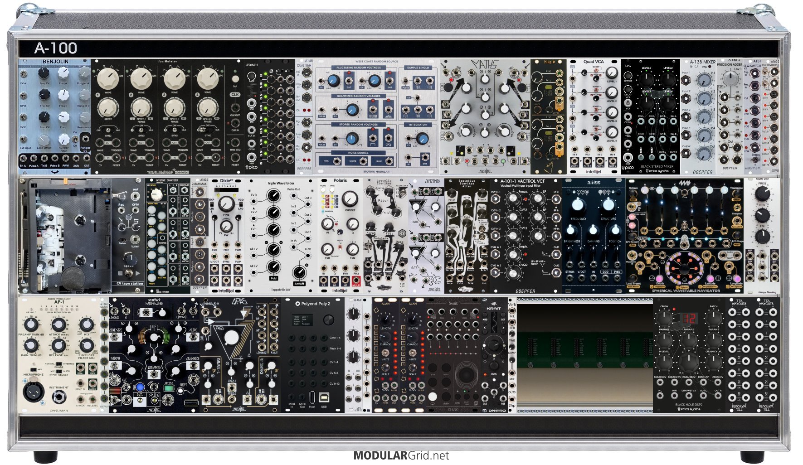Screen dimensions: 803x465
Task: Click the Dixie II+ FINE knob
Action: 226,204
